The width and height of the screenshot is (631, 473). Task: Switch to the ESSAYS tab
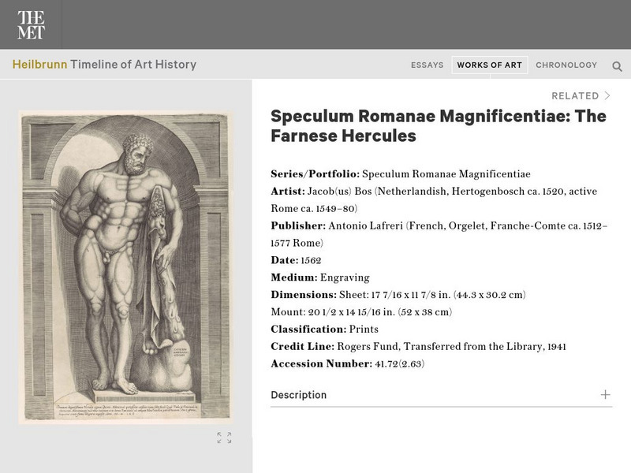point(427,65)
